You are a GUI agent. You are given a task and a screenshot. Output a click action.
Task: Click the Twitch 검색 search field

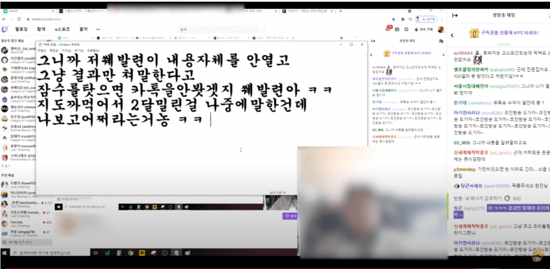click(219, 30)
